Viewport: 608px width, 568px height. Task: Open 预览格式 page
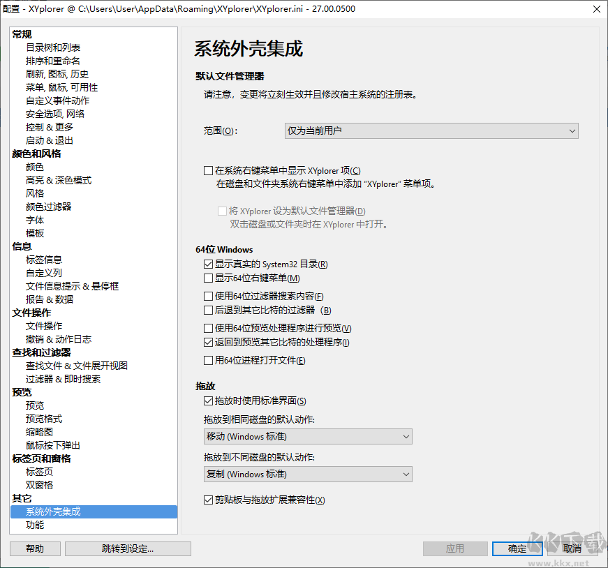(44, 419)
